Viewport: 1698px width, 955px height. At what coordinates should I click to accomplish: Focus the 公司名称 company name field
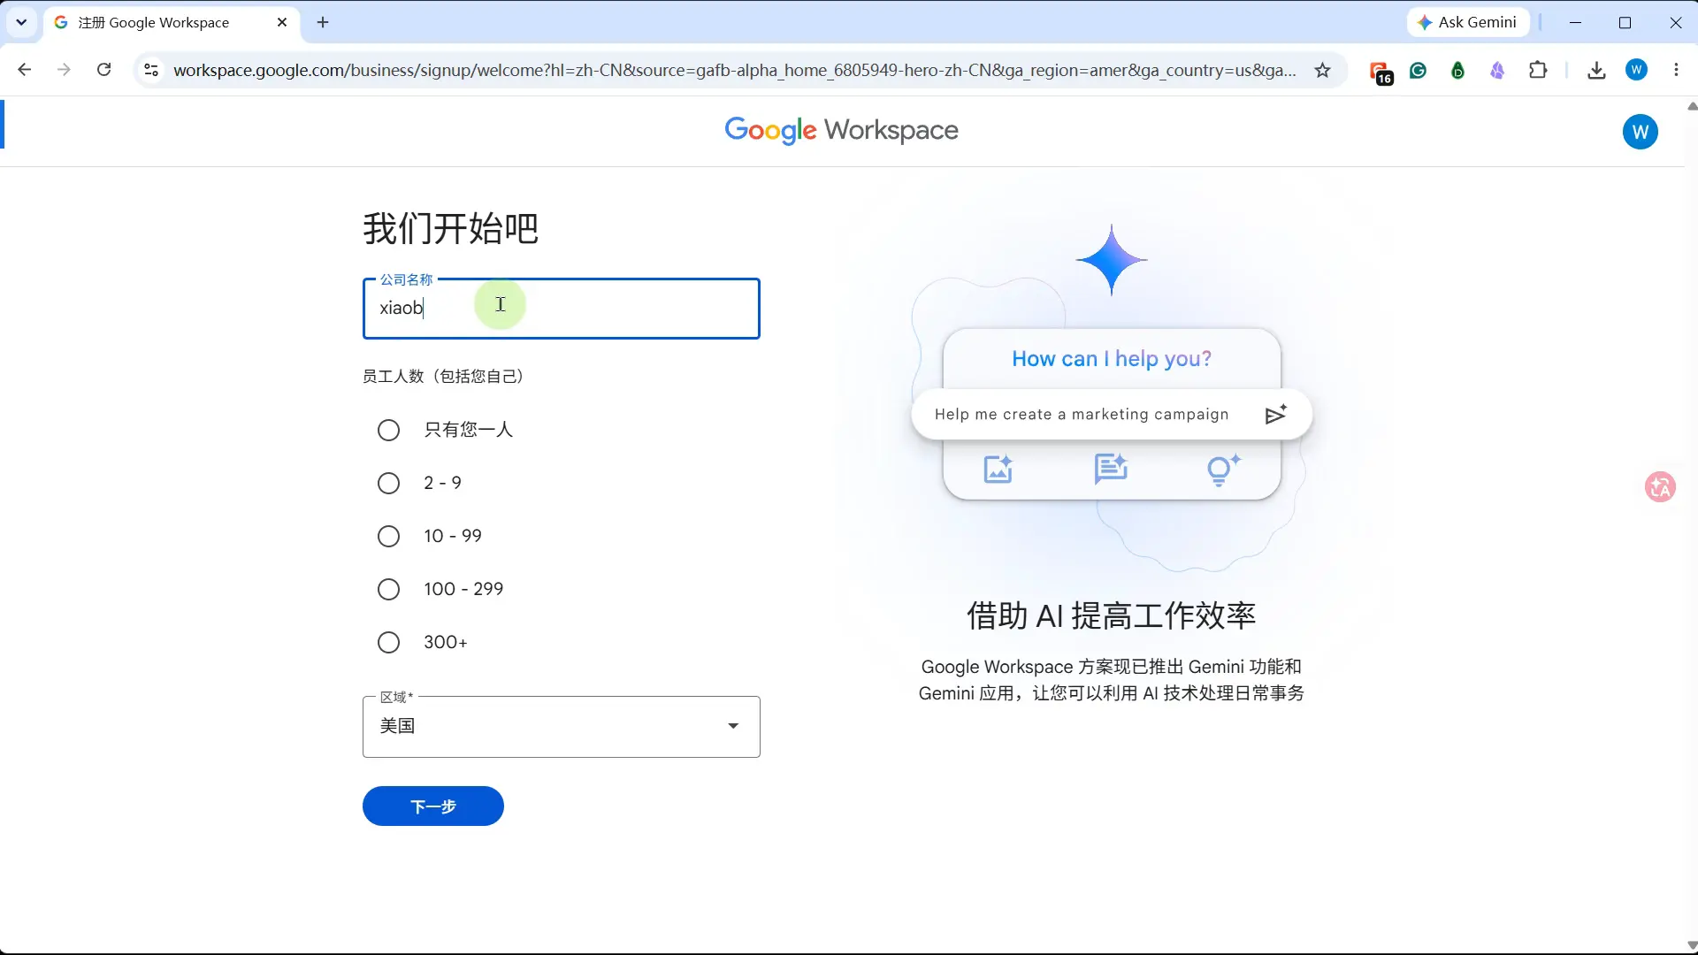(562, 309)
